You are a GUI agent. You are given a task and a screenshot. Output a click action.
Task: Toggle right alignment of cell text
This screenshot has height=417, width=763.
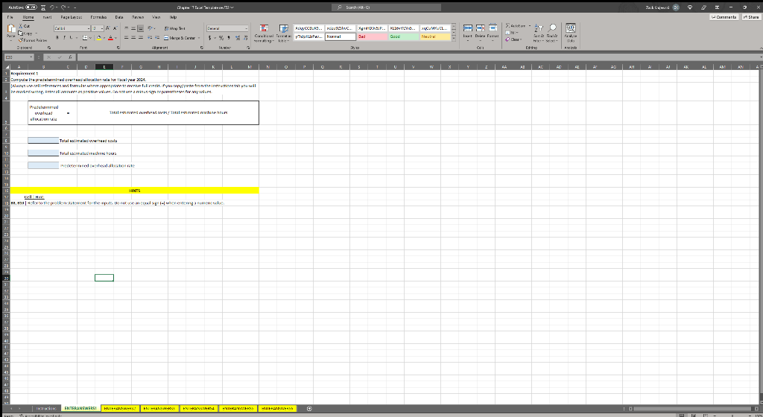tap(141, 37)
